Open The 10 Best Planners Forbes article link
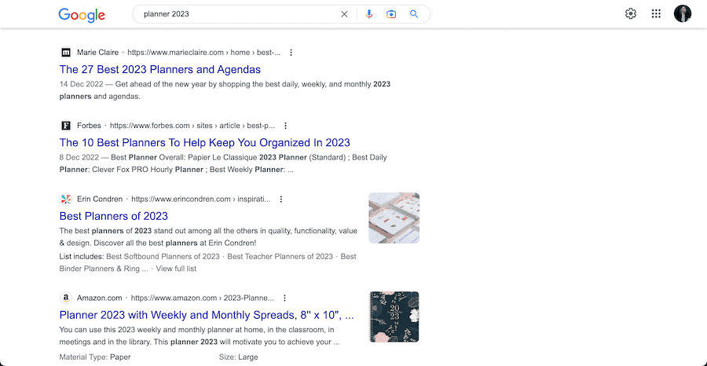The width and height of the screenshot is (707, 366). click(x=205, y=142)
